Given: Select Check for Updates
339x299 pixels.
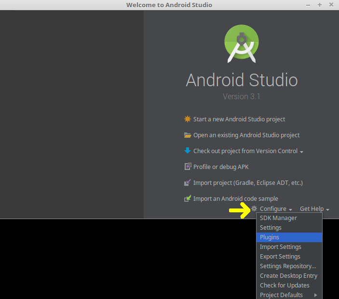Looking at the screenshot, I should tap(289, 285).
